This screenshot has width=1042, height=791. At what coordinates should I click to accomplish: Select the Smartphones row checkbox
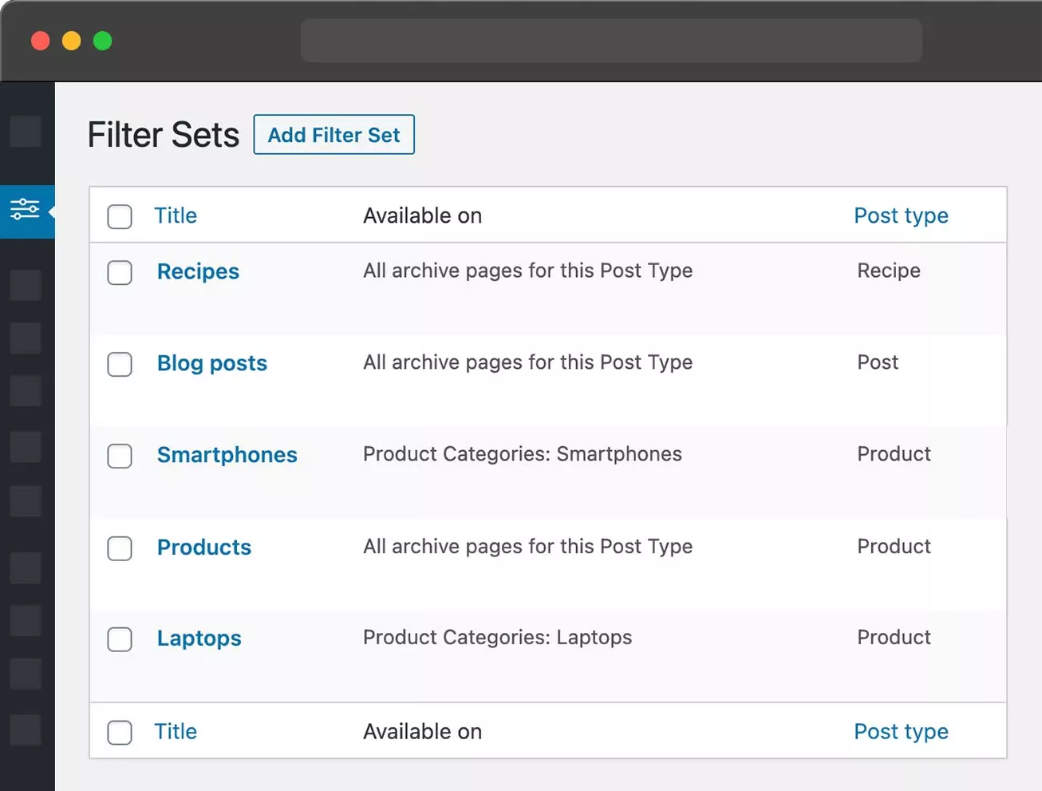[120, 456]
